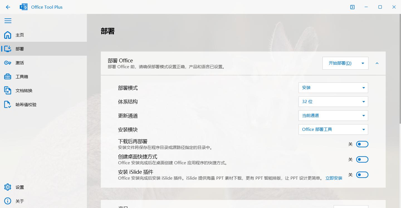Change 体系结构 from 32 位
Viewport: 401px width, 208px height.
333,101
